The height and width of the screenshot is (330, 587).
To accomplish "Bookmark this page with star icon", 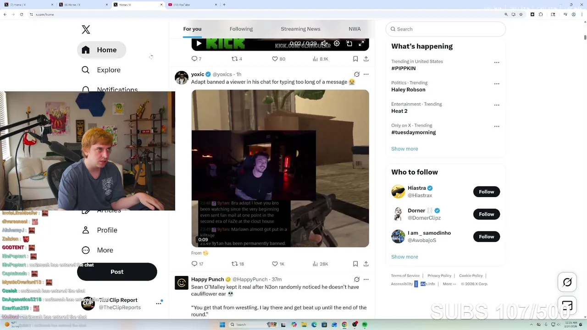I will pyautogui.click(x=521, y=14).
